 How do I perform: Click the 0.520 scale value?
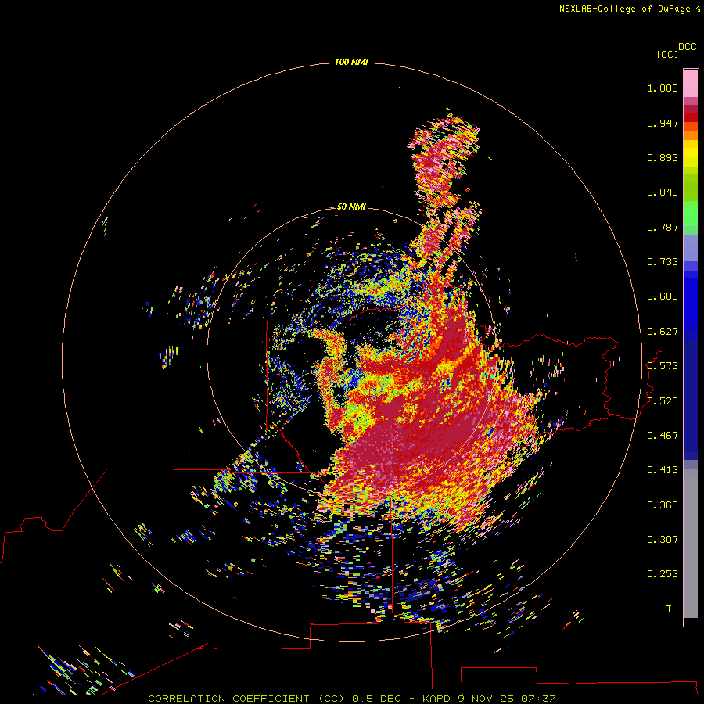tap(663, 401)
